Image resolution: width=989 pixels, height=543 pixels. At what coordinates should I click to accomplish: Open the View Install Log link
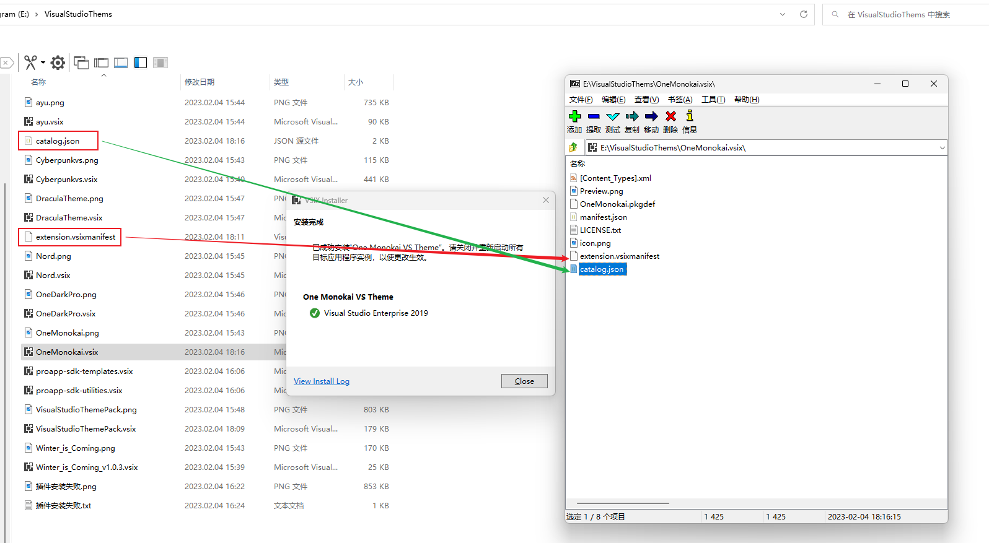[x=322, y=381]
